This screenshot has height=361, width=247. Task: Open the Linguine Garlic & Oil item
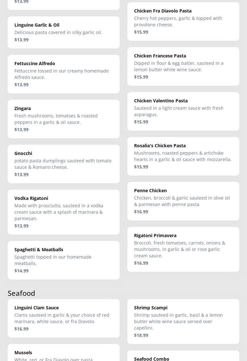[x=64, y=32]
